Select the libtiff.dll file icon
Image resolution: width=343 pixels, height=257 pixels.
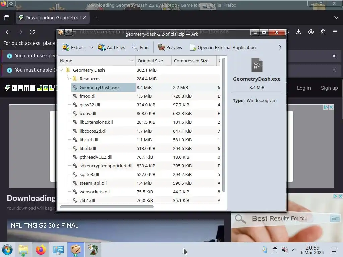click(x=75, y=148)
